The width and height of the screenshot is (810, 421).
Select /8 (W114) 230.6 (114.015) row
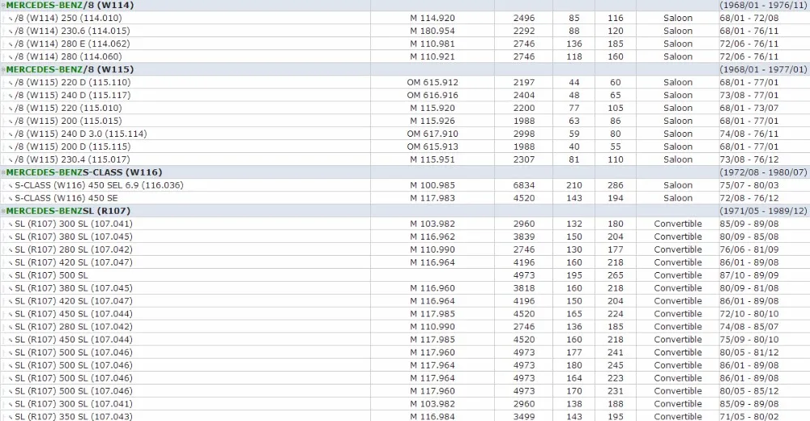(x=405, y=31)
